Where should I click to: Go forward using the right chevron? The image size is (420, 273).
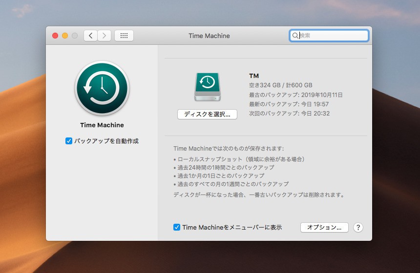(104, 36)
